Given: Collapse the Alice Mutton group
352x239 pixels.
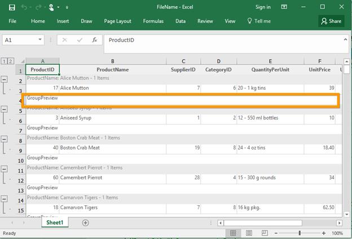Looking at the screenshot, I should point(5,79).
